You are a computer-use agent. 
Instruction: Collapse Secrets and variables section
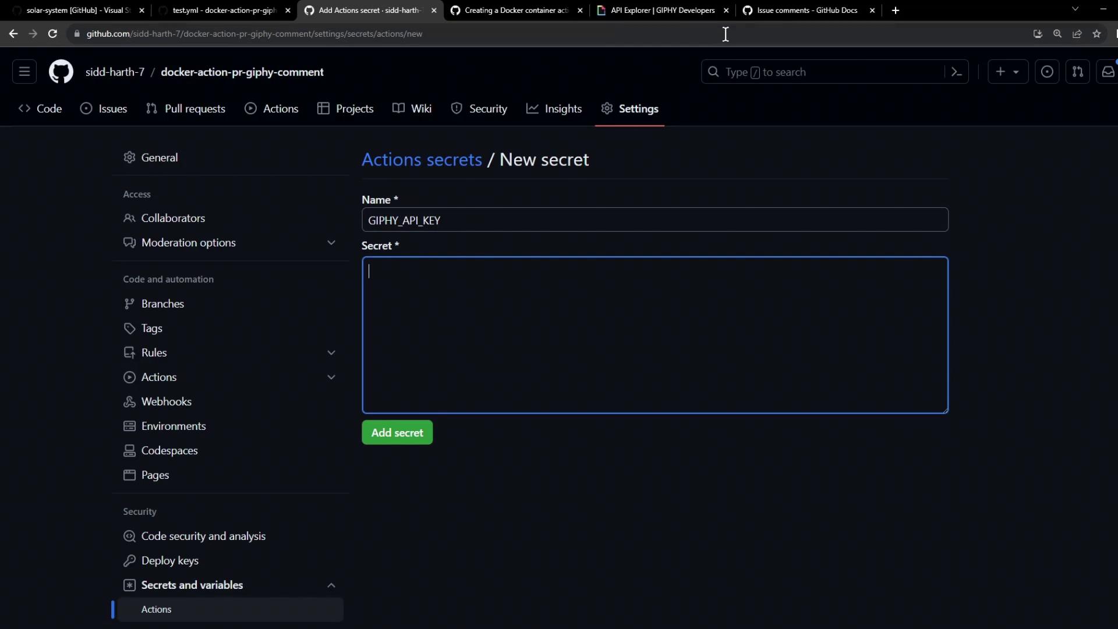[x=331, y=585]
